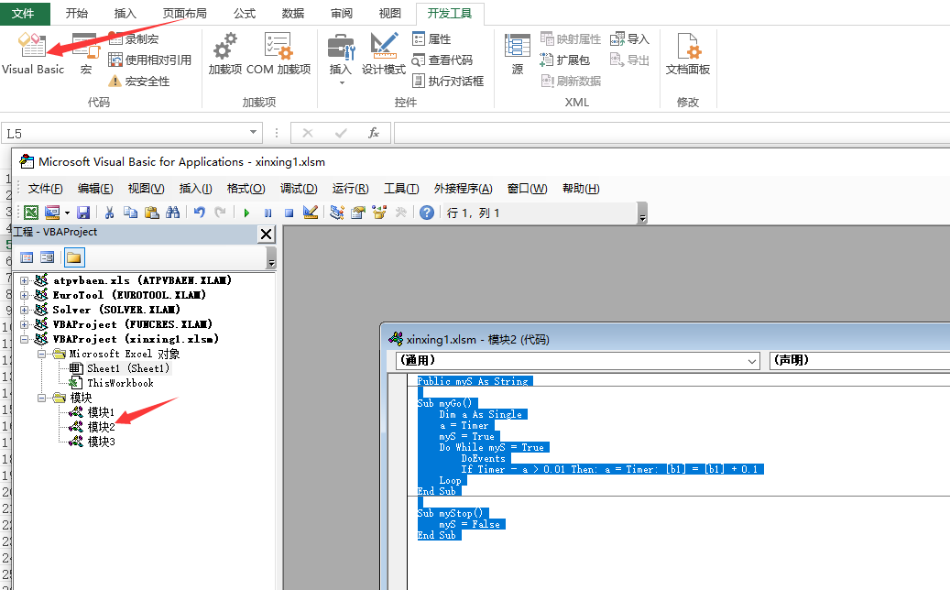950x590 pixels.
Task: Click XML Import (导入)
Action: (x=629, y=39)
